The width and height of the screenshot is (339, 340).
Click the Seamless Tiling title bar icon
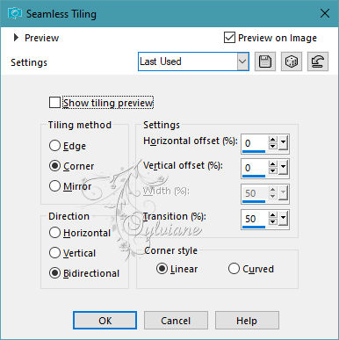tap(15, 13)
